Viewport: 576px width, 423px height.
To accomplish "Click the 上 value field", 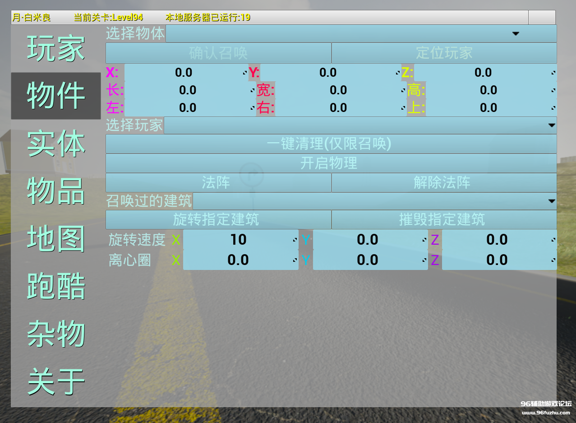I will click(491, 107).
